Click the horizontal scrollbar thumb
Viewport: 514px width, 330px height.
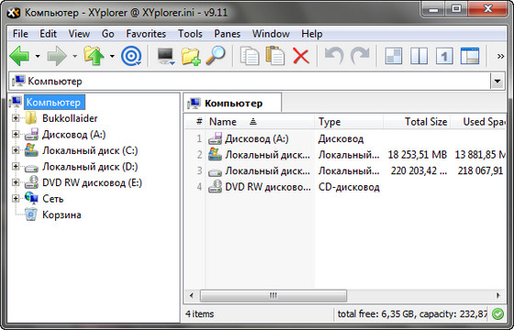pos(274,295)
